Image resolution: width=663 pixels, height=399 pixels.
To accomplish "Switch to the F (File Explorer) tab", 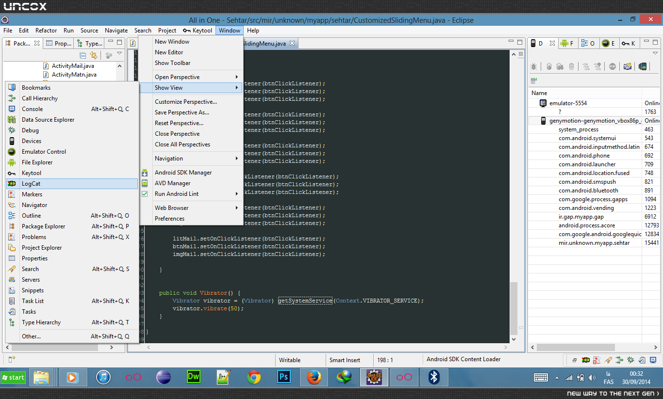I will tap(567, 43).
